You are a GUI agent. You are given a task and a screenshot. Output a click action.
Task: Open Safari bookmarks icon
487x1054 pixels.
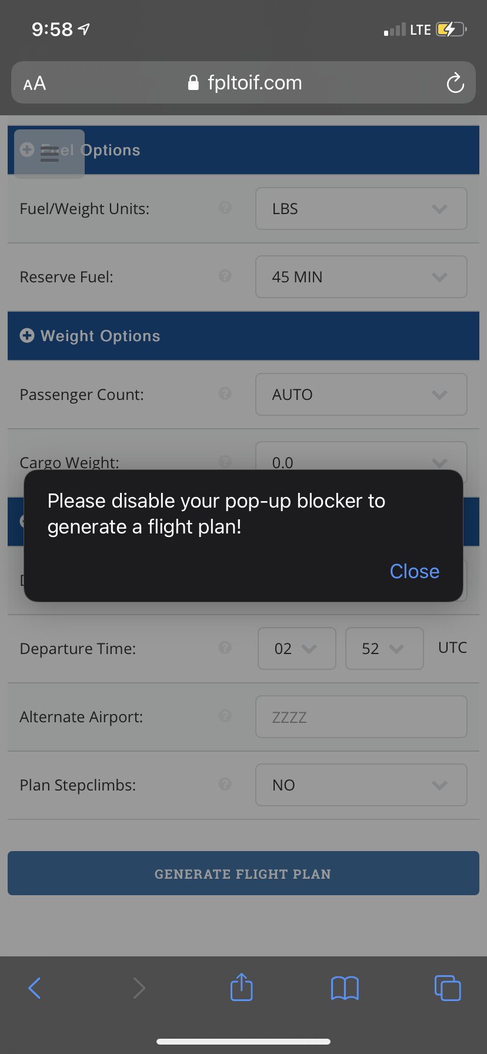coord(345,988)
